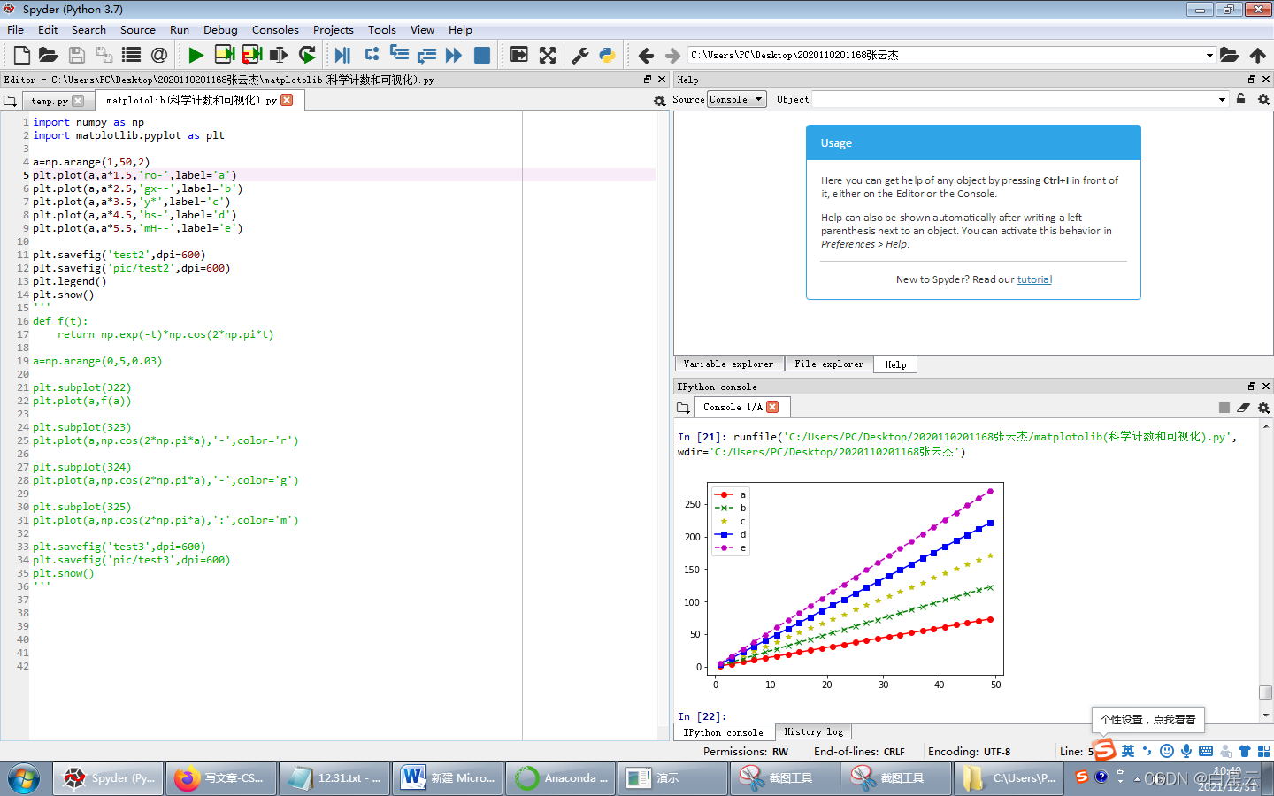Stop current console command button
1274x796 pixels.
(1224, 408)
